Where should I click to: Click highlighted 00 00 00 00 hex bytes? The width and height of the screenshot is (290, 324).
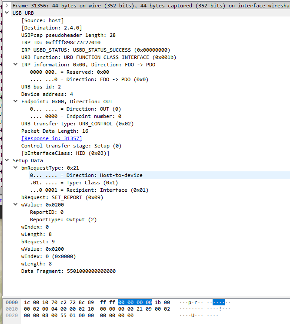pos(135,302)
